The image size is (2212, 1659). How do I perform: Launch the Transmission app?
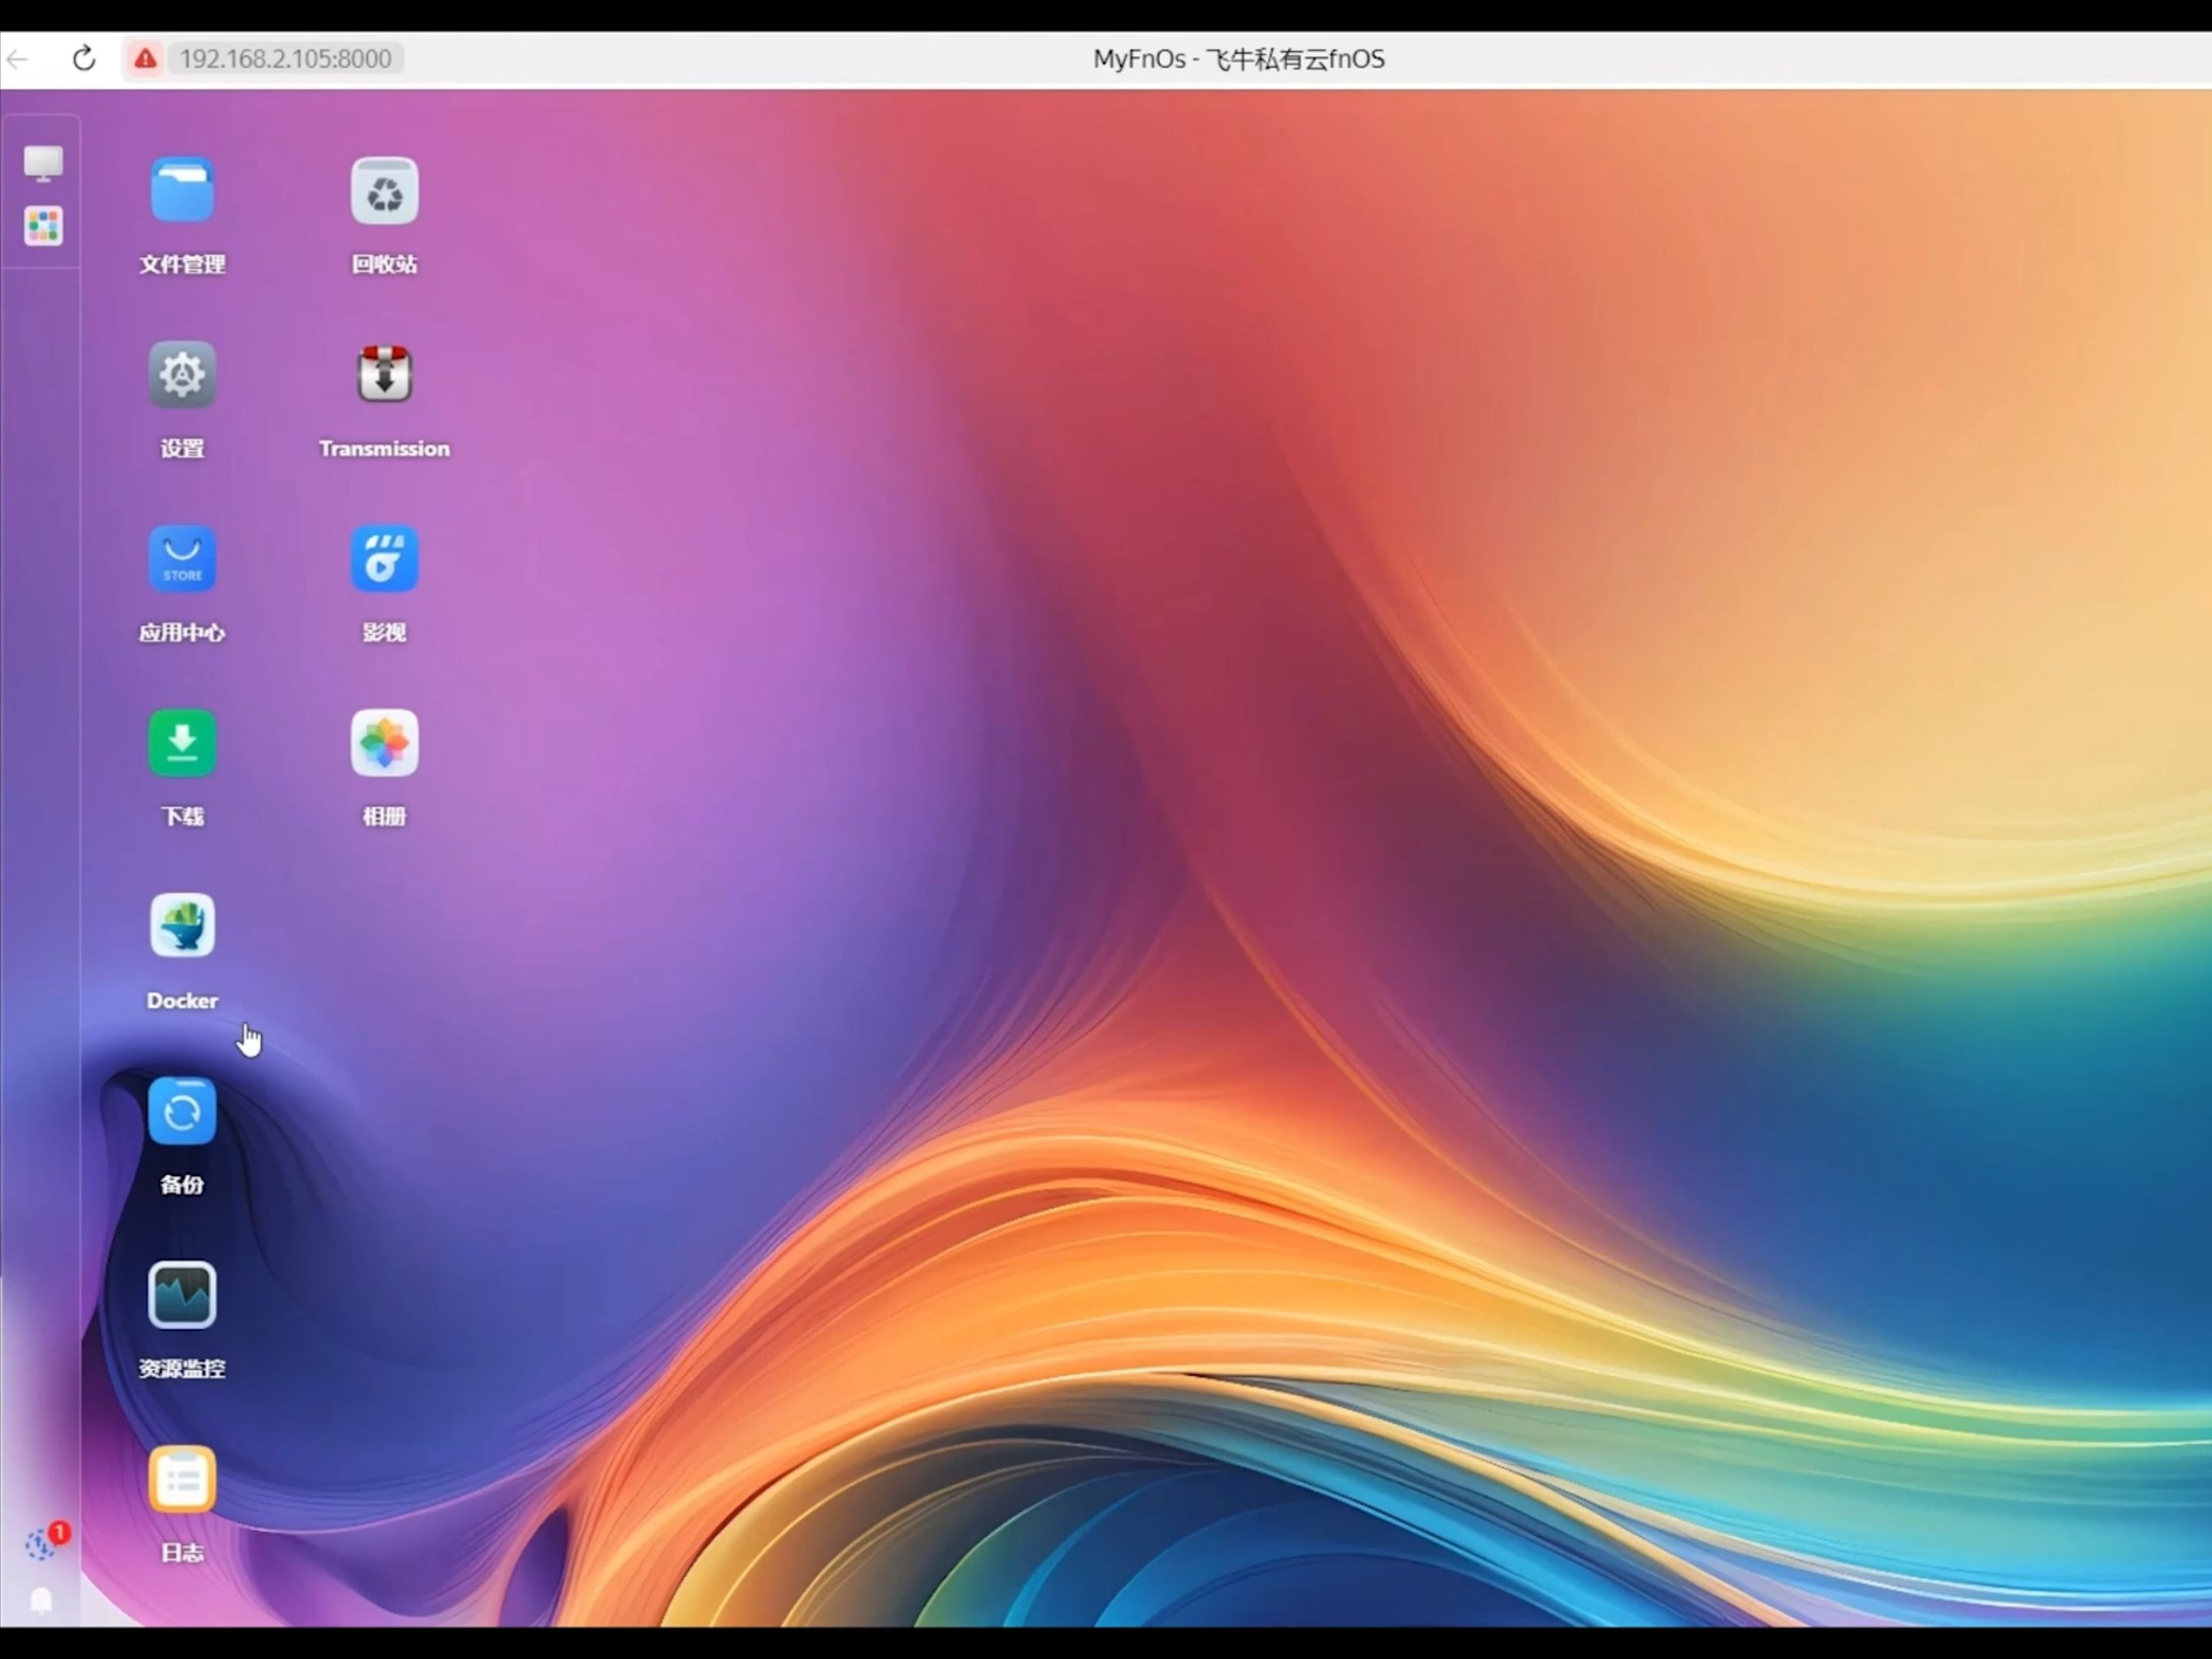click(384, 375)
